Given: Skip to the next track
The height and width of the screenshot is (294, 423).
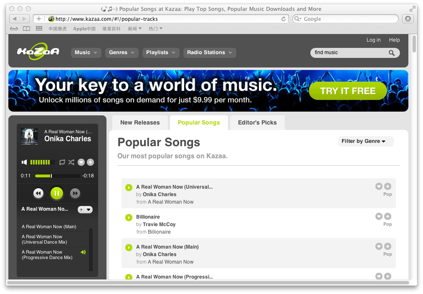Looking at the screenshot, I should click(75, 193).
